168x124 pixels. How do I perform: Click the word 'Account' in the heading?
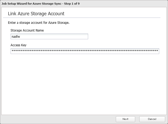point(56,13)
